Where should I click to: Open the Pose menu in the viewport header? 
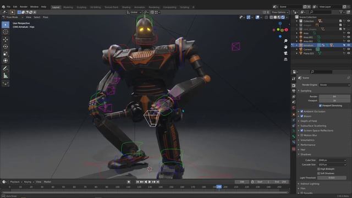tap(45, 17)
